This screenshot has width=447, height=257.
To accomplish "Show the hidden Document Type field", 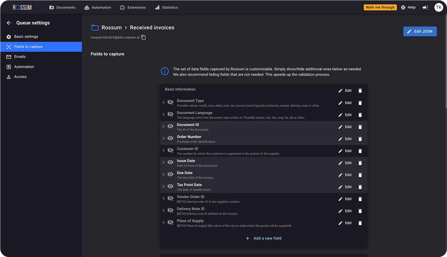I will tap(170, 102).
